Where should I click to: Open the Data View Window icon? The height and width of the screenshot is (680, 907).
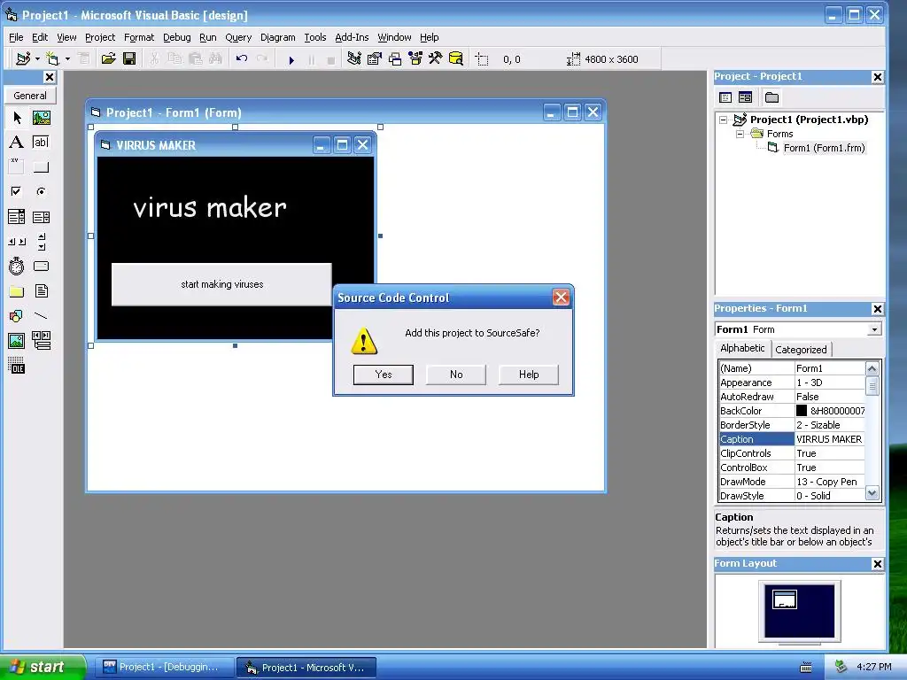point(456,59)
